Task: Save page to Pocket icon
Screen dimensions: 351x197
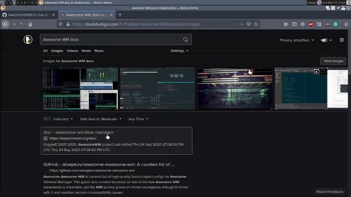Action: (248, 24)
